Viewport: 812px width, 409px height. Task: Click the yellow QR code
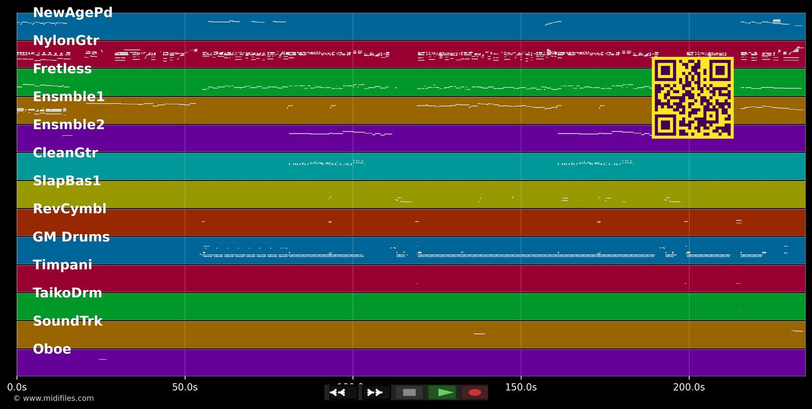pyautogui.click(x=692, y=98)
